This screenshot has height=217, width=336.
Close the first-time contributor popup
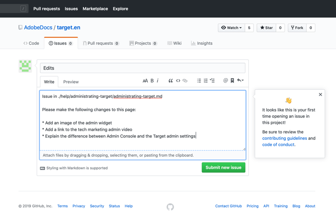(320, 94)
